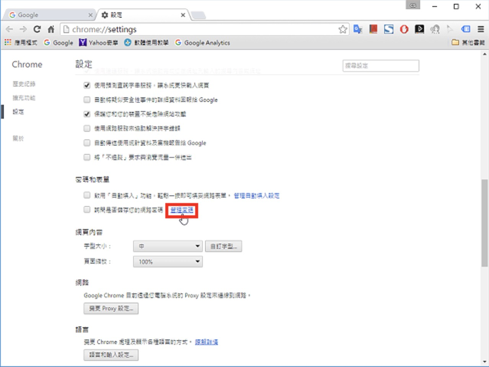Reload the page with the refresh icon

pyautogui.click(x=37, y=29)
